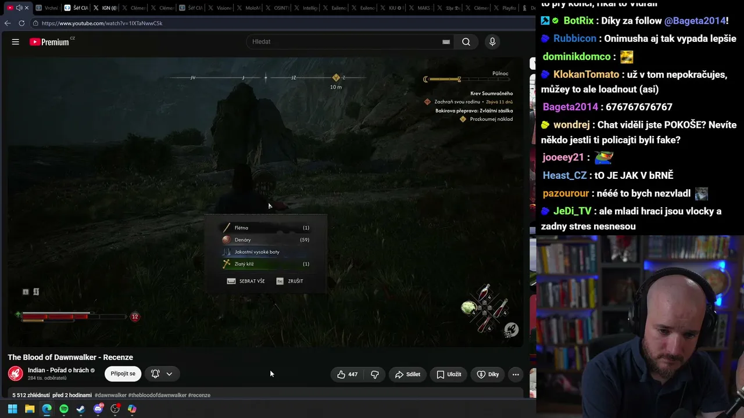Click the Připojit se join button
The image size is (744, 418).
(123, 374)
